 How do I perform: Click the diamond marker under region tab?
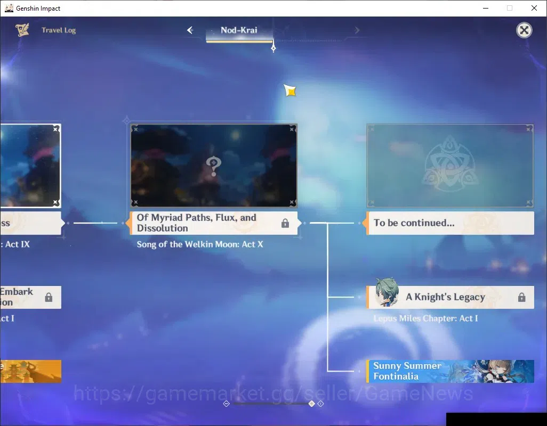click(x=273, y=48)
